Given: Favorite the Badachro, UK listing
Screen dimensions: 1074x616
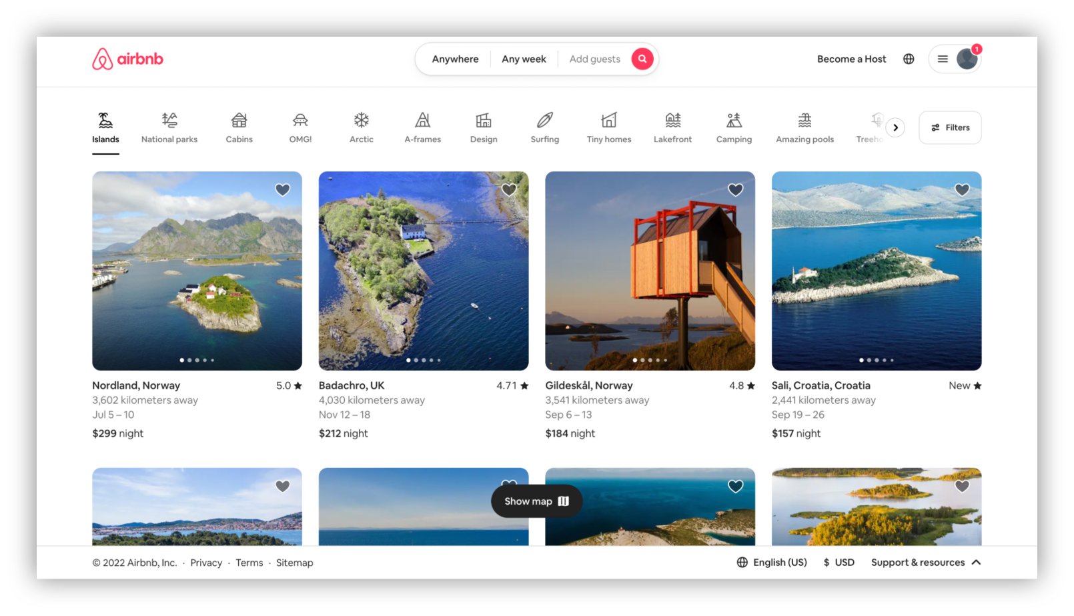Looking at the screenshot, I should [509, 190].
